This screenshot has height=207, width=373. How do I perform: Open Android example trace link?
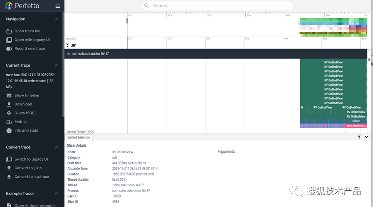[x=34, y=205]
